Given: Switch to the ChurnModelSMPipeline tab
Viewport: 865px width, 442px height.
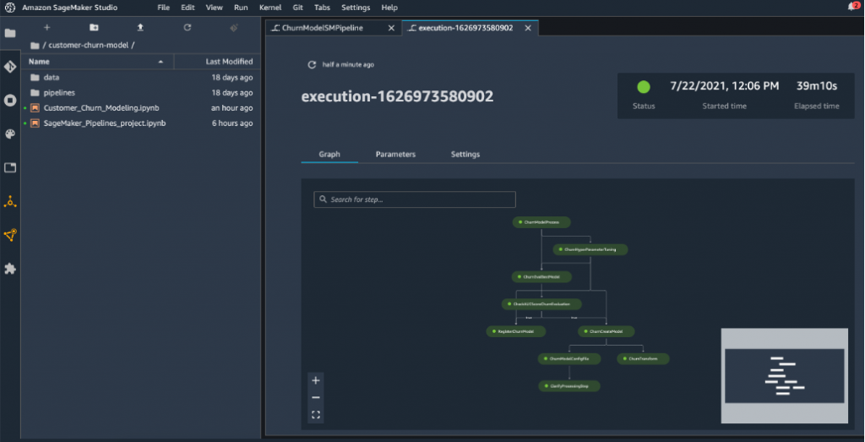Looking at the screenshot, I should (x=326, y=28).
